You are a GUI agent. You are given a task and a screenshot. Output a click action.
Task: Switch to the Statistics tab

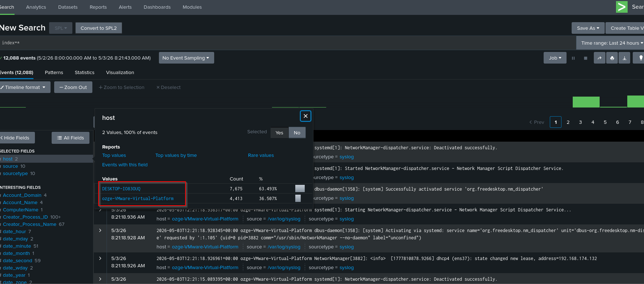coord(84,72)
